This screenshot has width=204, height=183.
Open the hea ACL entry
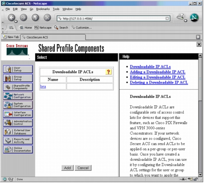[x=43, y=86]
